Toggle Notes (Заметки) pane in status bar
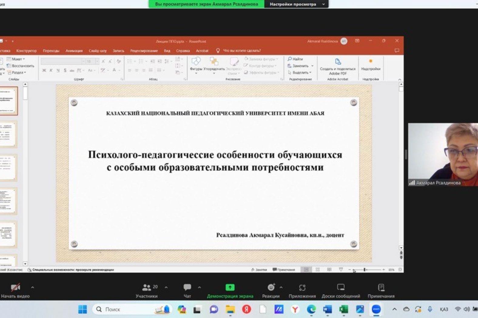Viewport: 478px width, 318px height. click(259, 270)
